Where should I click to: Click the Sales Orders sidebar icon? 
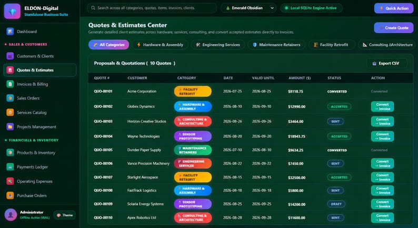click(10, 98)
